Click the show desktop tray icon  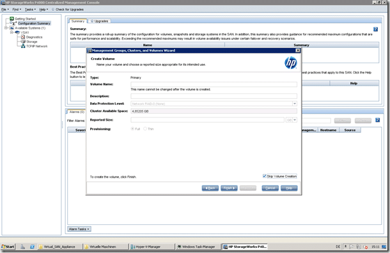pos(384,247)
